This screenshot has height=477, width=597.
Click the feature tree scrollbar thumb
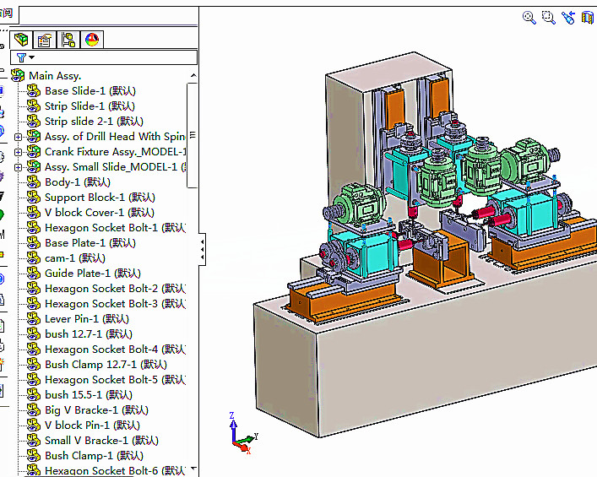click(x=193, y=135)
